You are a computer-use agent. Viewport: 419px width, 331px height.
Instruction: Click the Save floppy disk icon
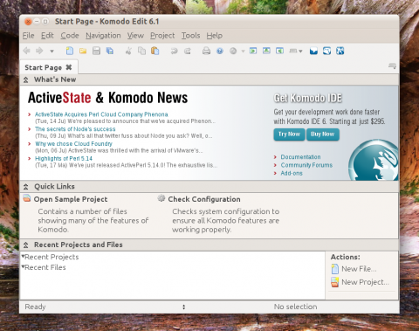[96, 51]
